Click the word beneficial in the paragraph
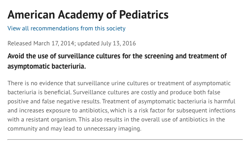 coord(57,92)
